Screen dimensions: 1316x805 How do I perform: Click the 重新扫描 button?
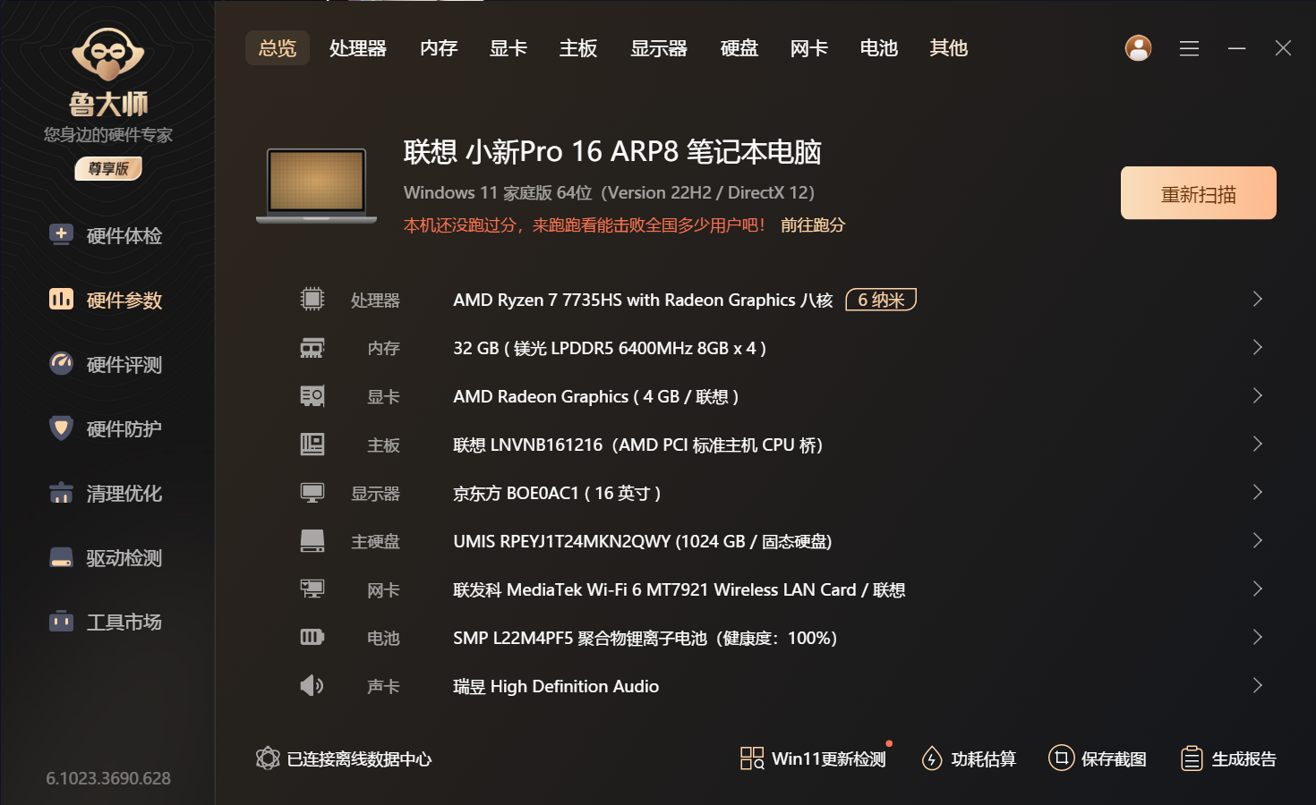pyautogui.click(x=1199, y=193)
